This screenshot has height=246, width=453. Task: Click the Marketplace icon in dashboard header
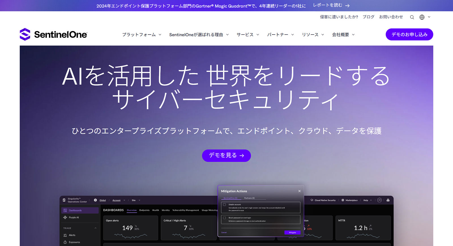(343, 200)
